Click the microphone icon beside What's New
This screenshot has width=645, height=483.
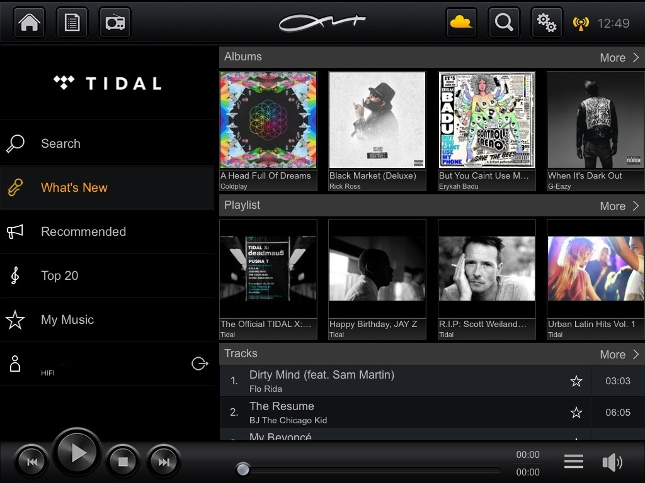(15, 187)
